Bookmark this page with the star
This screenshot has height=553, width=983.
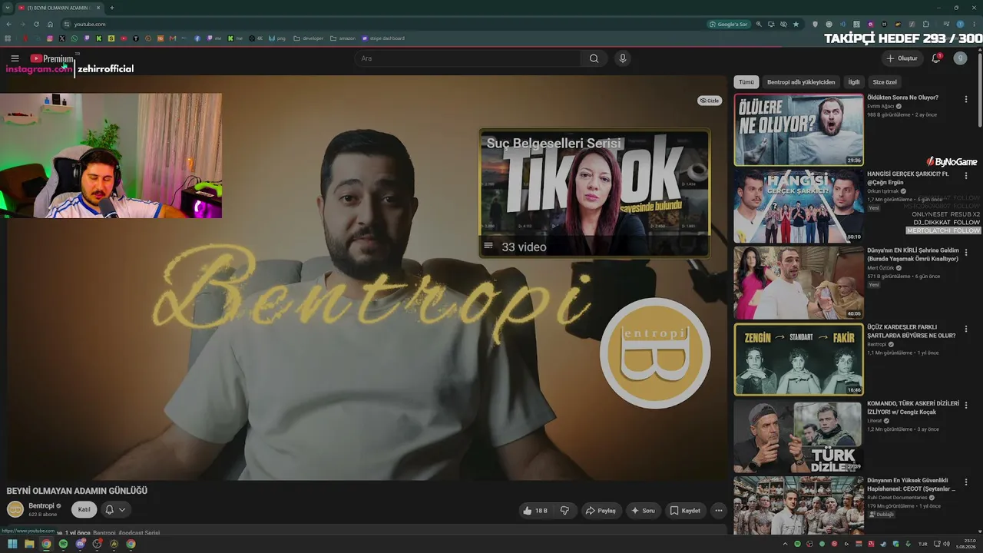(796, 24)
